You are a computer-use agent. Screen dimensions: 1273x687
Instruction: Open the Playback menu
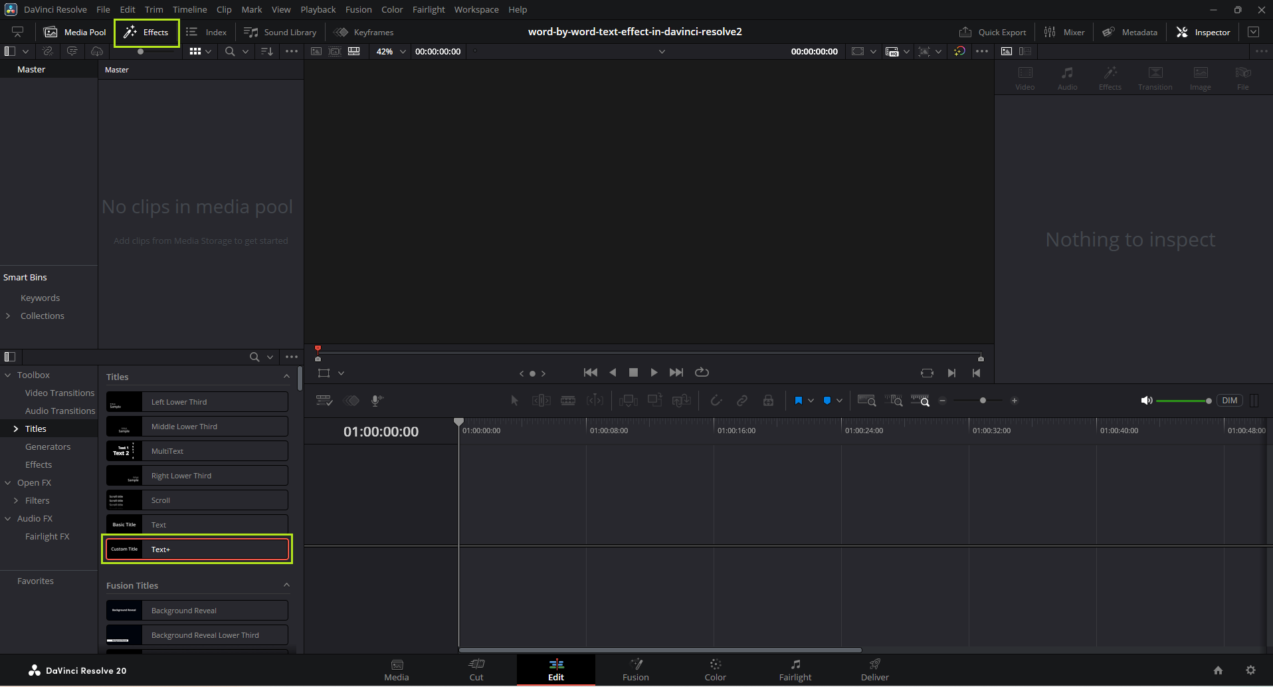318,9
